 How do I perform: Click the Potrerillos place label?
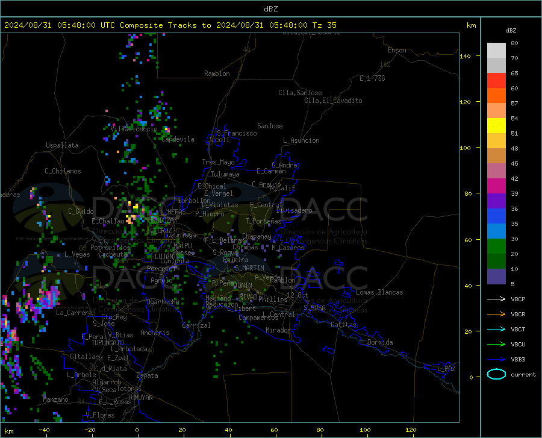coord(110,248)
